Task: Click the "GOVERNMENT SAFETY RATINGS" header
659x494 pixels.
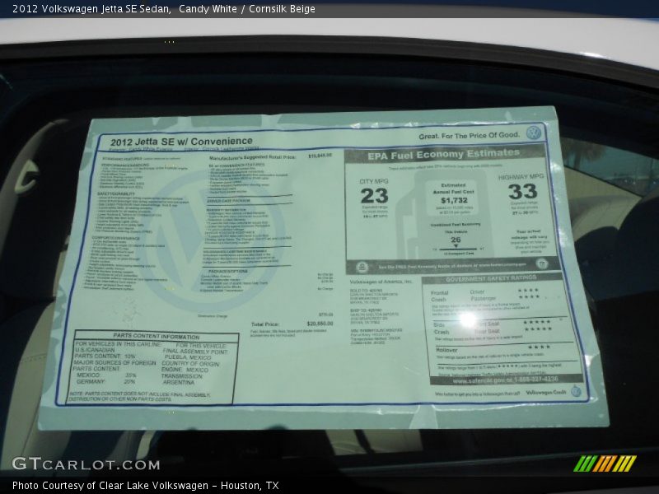Action: (491, 278)
